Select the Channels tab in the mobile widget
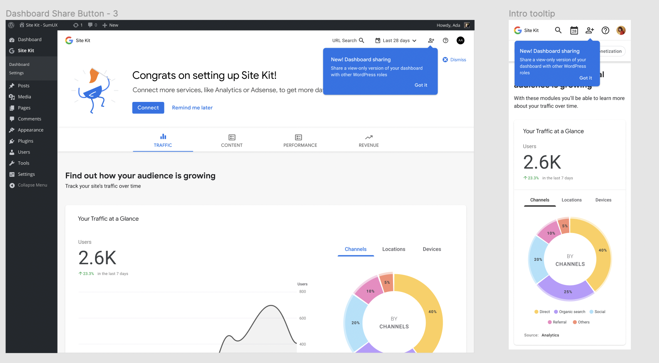The height and width of the screenshot is (363, 659). [x=540, y=200]
